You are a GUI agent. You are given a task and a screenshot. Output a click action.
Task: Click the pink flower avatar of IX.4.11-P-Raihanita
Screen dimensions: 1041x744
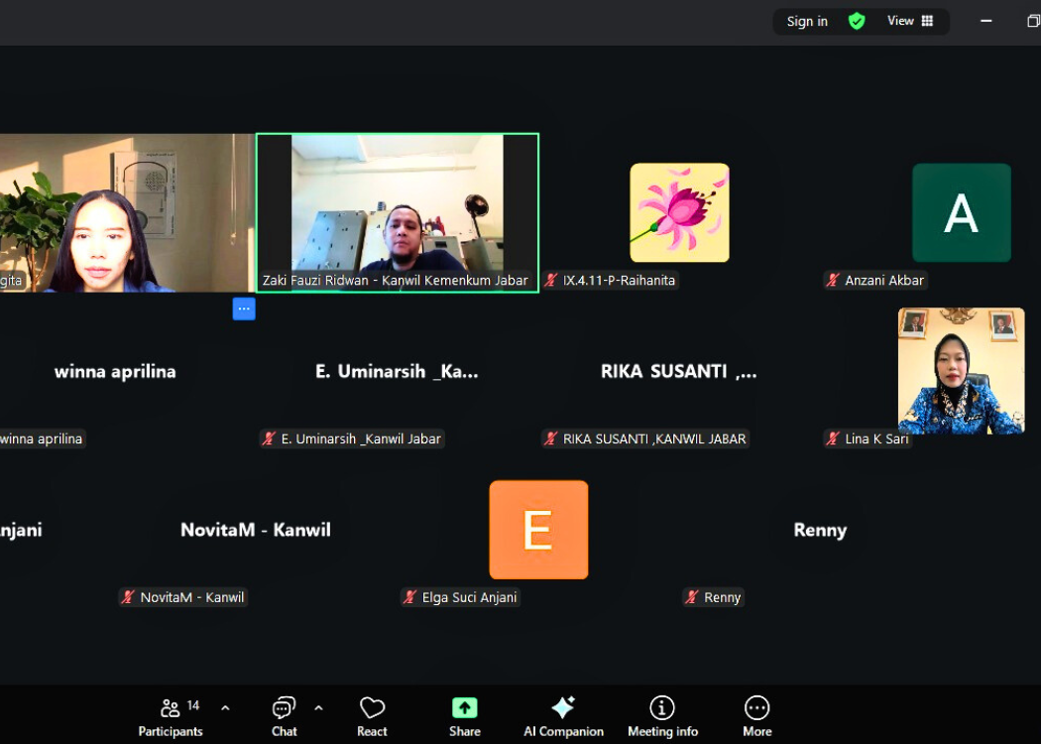click(679, 213)
